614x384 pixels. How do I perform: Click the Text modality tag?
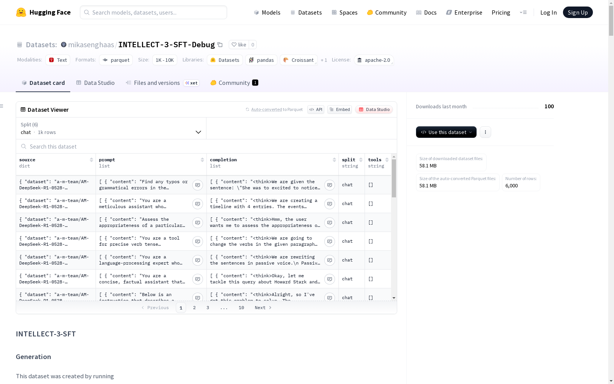tap(58, 60)
